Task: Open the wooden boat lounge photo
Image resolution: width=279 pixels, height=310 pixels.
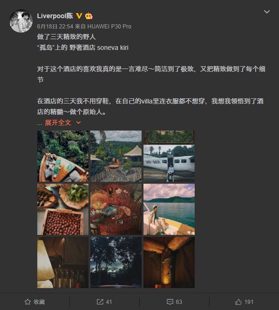Action: click(x=63, y=156)
